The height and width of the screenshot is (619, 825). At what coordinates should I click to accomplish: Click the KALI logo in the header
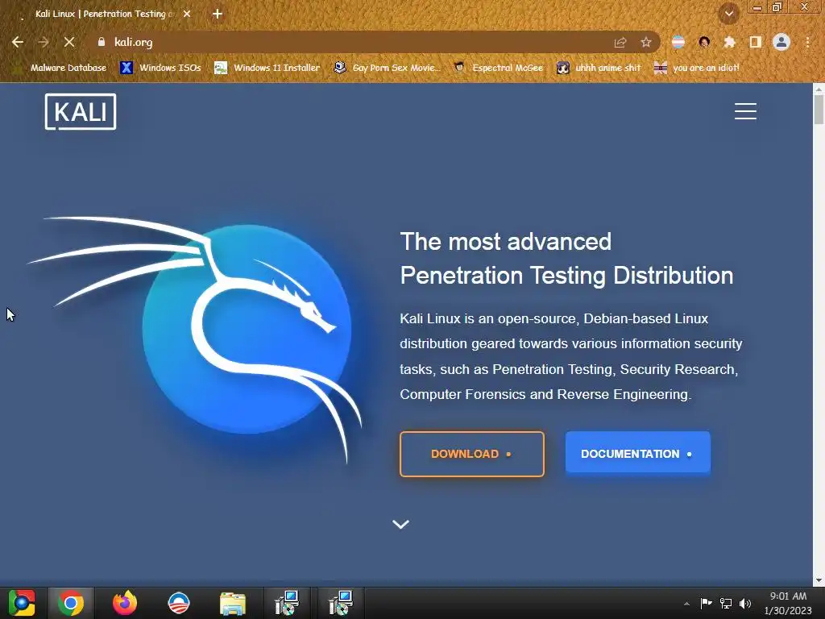point(81,111)
